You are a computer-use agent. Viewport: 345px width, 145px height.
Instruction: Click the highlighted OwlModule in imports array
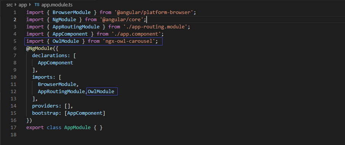102,91
